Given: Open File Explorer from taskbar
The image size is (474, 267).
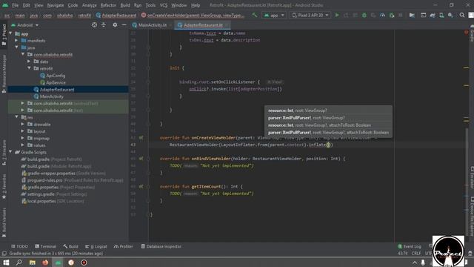Looking at the screenshot, I should [x=33, y=263].
